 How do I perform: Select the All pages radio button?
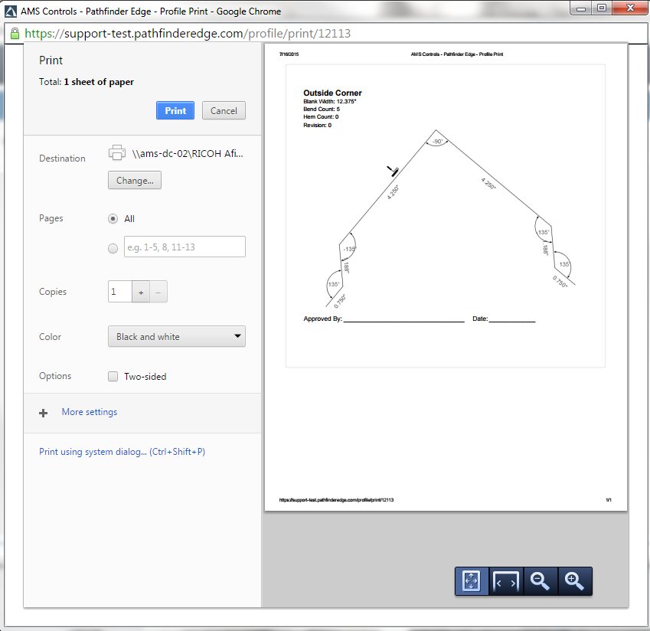click(x=113, y=218)
